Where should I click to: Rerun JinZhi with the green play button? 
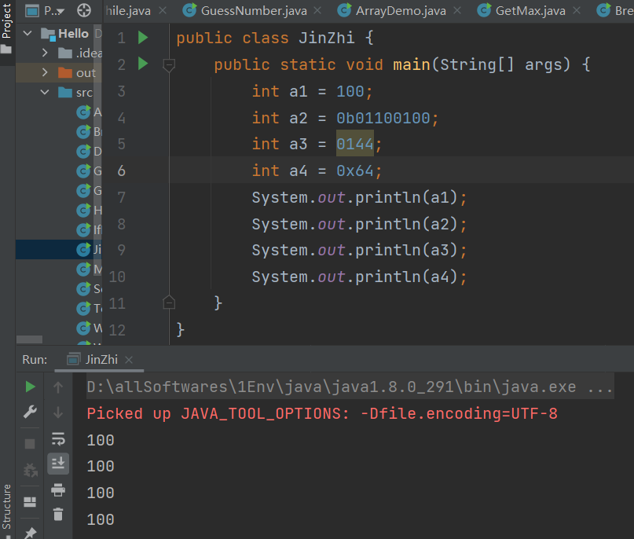(x=30, y=387)
